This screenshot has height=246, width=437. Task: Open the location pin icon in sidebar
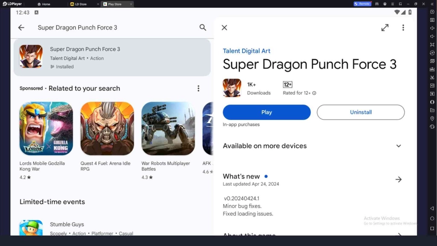[432, 118]
